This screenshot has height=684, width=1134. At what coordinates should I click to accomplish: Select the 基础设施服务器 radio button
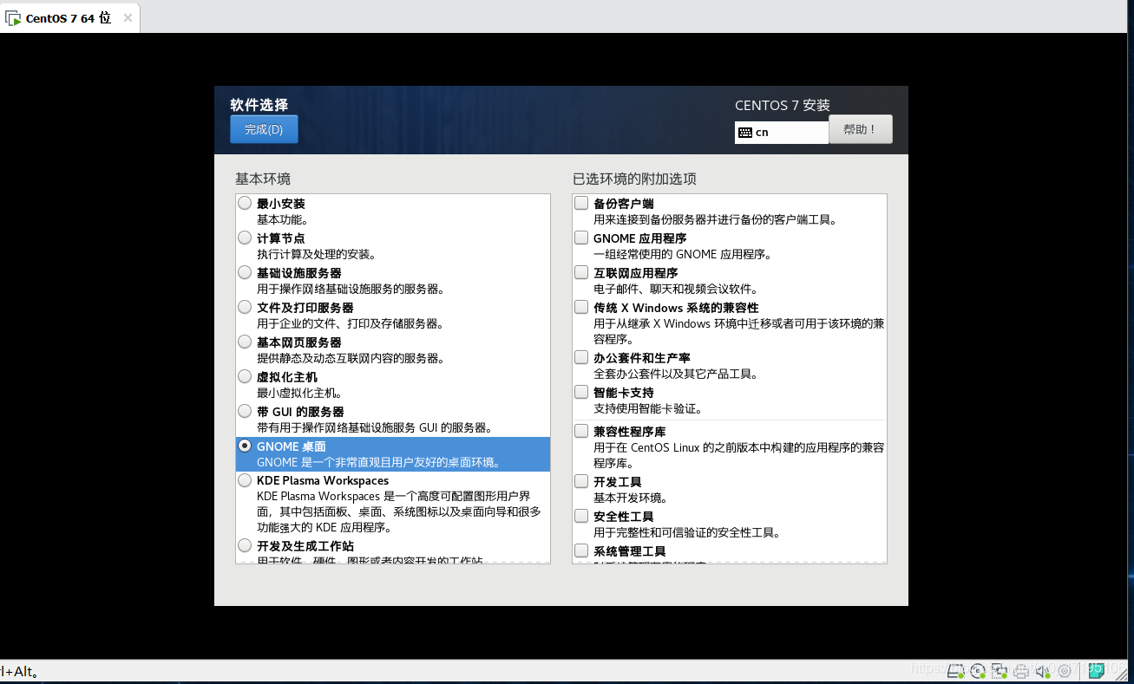tap(245, 272)
